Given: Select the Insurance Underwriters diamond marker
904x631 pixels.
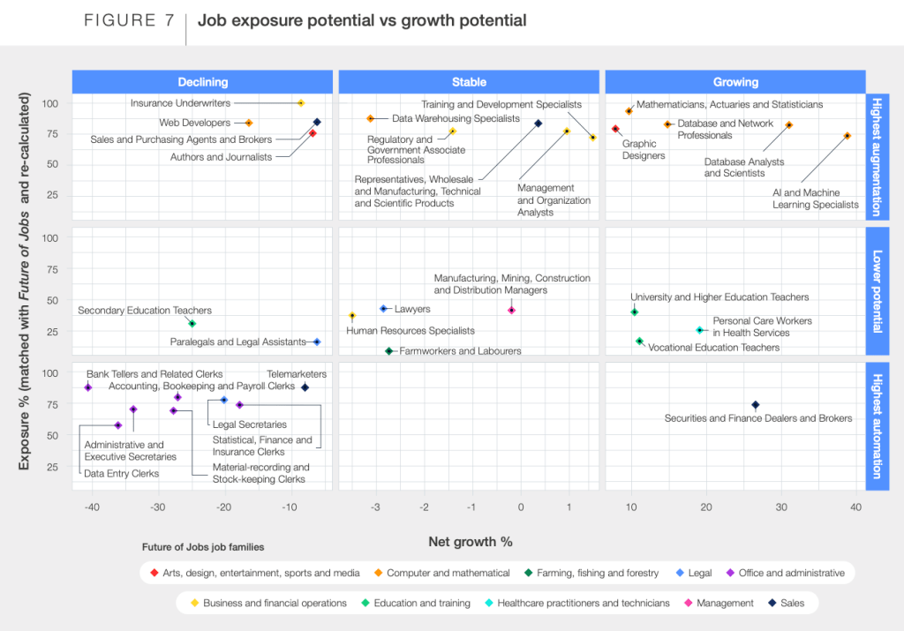Looking at the screenshot, I should point(301,103).
